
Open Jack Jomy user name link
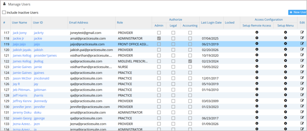(20, 33)
